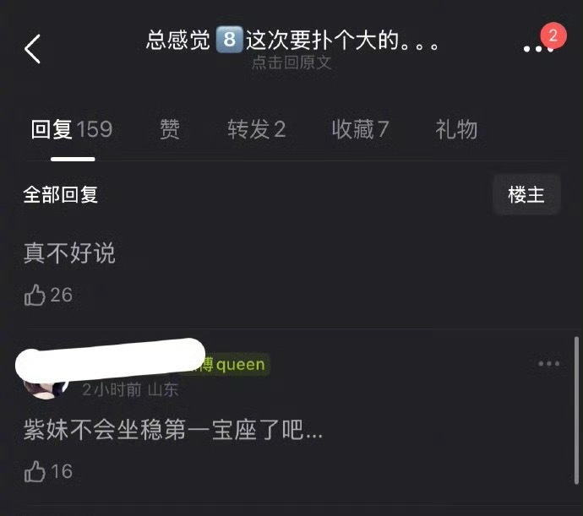Open the 转发 2 tab
The height and width of the screenshot is (516, 583).
257,129
